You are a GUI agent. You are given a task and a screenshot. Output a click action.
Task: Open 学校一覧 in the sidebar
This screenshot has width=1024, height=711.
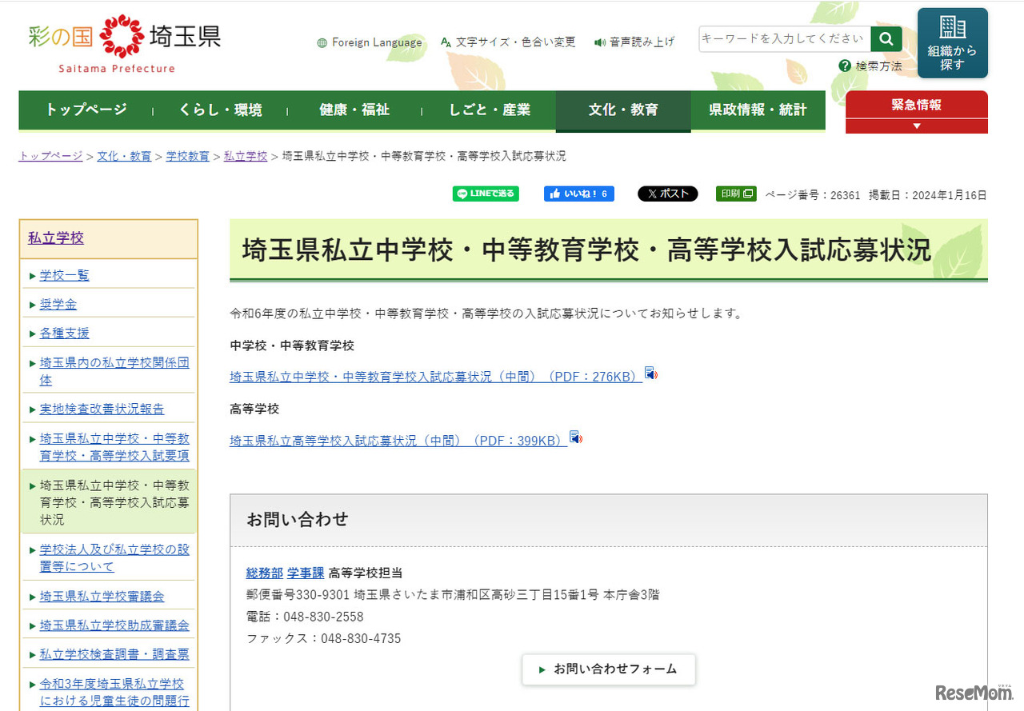coord(65,275)
